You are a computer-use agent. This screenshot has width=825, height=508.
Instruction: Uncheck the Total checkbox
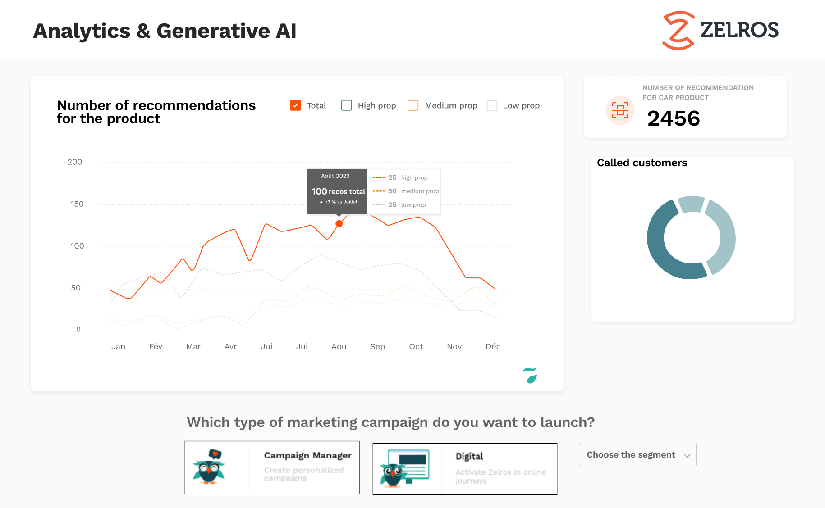tap(295, 105)
